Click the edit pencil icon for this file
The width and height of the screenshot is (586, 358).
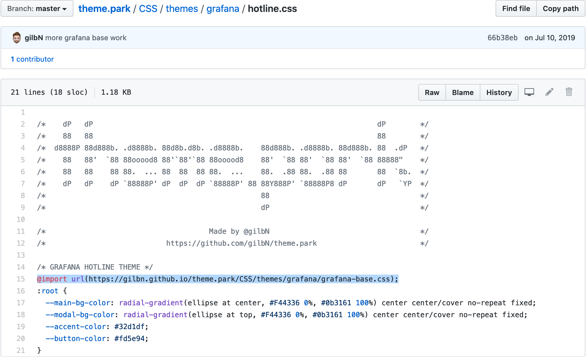pos(549,92)
